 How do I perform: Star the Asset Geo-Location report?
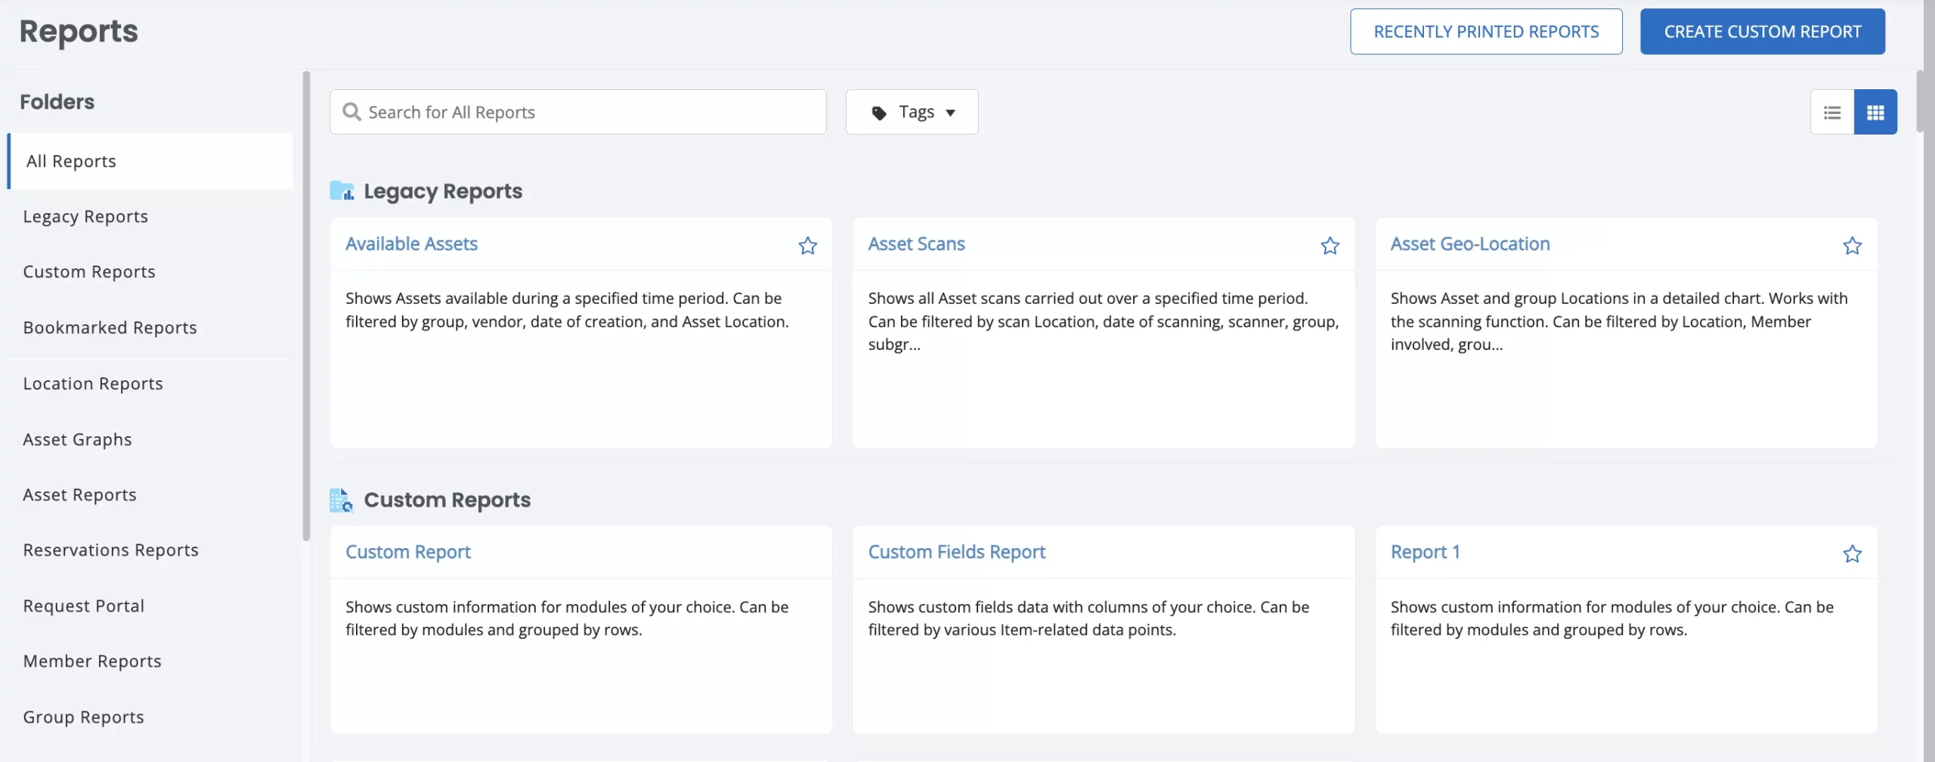coord(1852,246)
